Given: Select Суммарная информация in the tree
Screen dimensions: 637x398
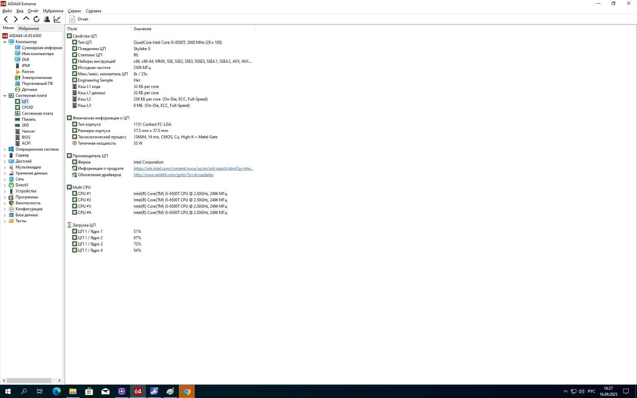Looking at the screenshot, I should pos(38,48).
